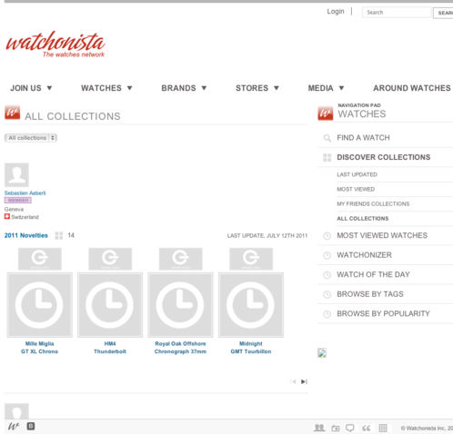Click the Search button

[x=443, y=13]
